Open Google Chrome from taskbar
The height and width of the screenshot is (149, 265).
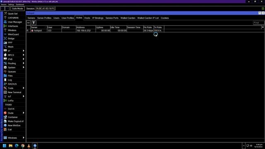click(x=23, y=146)
